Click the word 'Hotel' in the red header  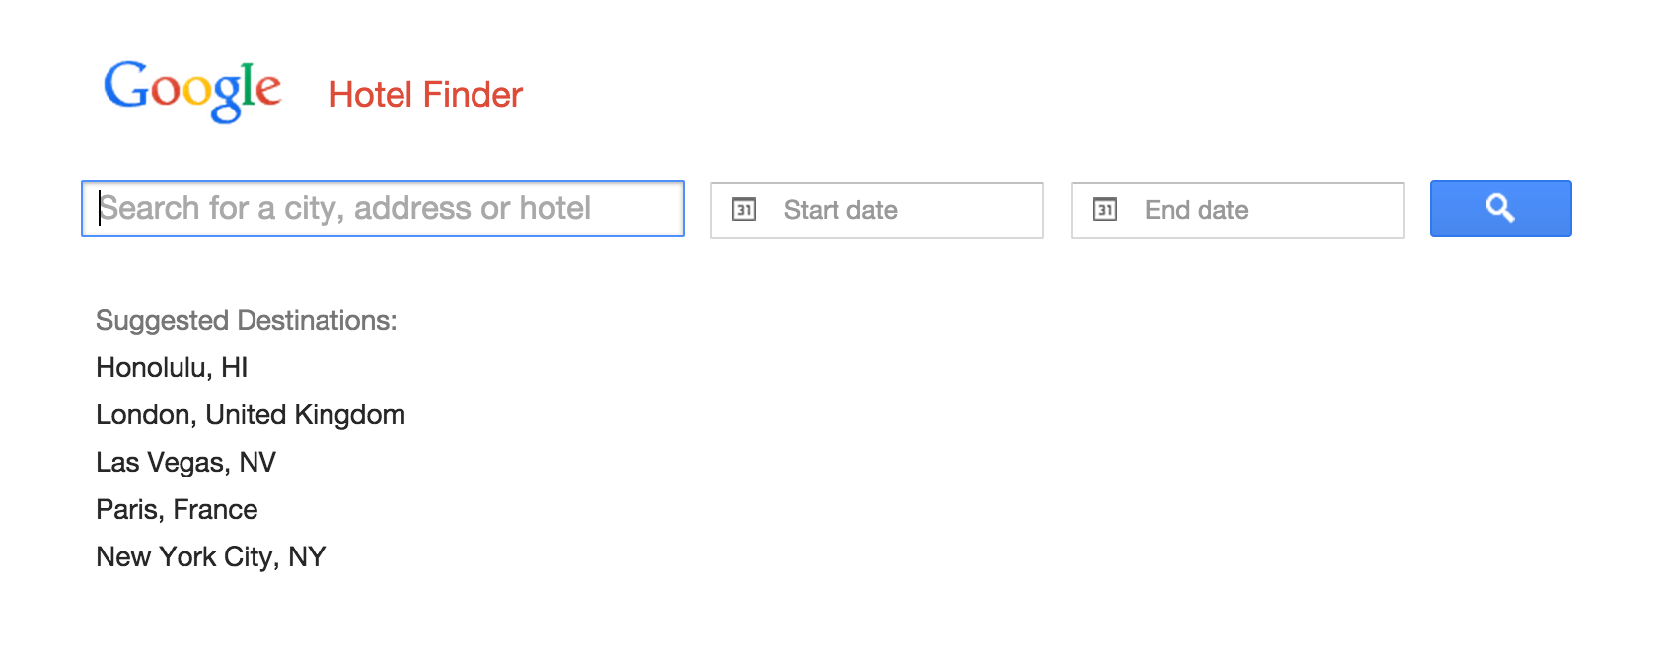371,95
